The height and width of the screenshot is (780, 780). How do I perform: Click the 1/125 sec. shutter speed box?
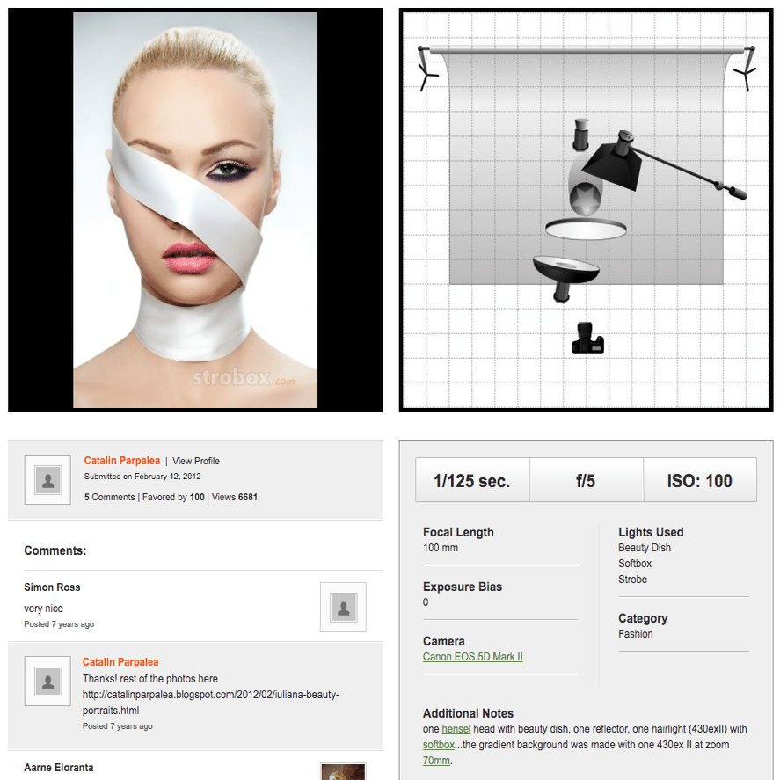472,480
